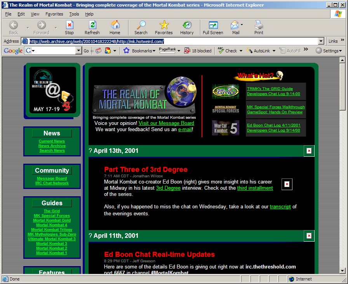This screenshot has width=348, height=284.
Task: Follow the third installment link
Action: (255, 188)
